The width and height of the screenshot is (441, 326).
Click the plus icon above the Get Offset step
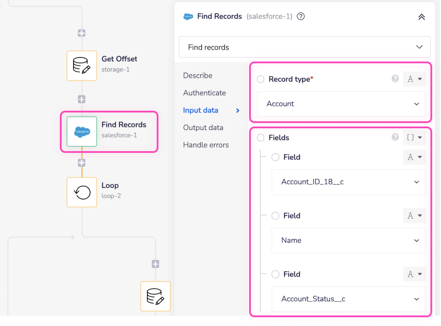coord(81,33)
